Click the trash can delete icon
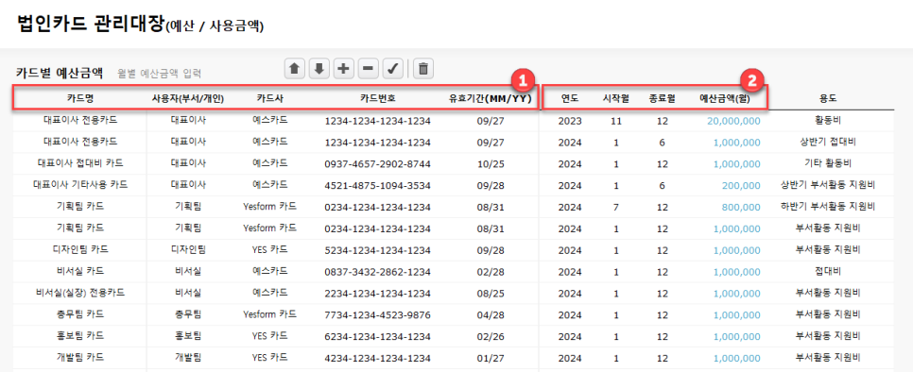This screenshot has height=372, width=913. (x=423, y=69)
